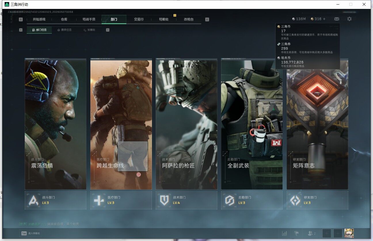373x241 pixels.
Task: Click the 战术部门 shield emblem icon
Action: pyautogui.click(x=164, y=200)
